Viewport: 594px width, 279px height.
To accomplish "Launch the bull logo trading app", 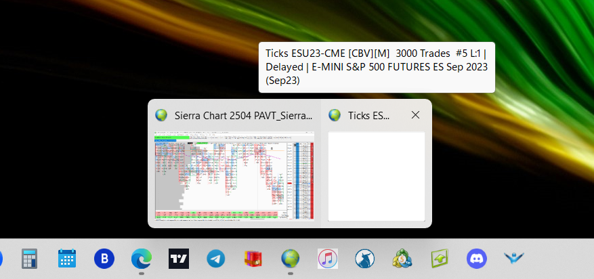I will coord(365,259).
